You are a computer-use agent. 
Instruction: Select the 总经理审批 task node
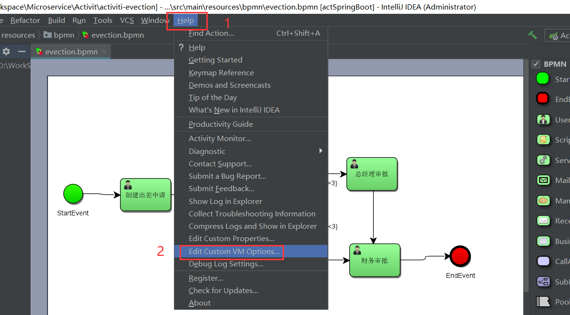[x=372, y=174]
